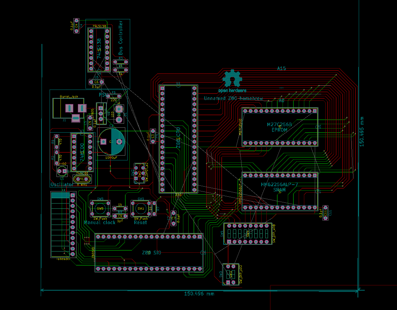Select the SW3 two-position DIP switch
This screenshot has width=397, height=310.
[x=231, y=274]
